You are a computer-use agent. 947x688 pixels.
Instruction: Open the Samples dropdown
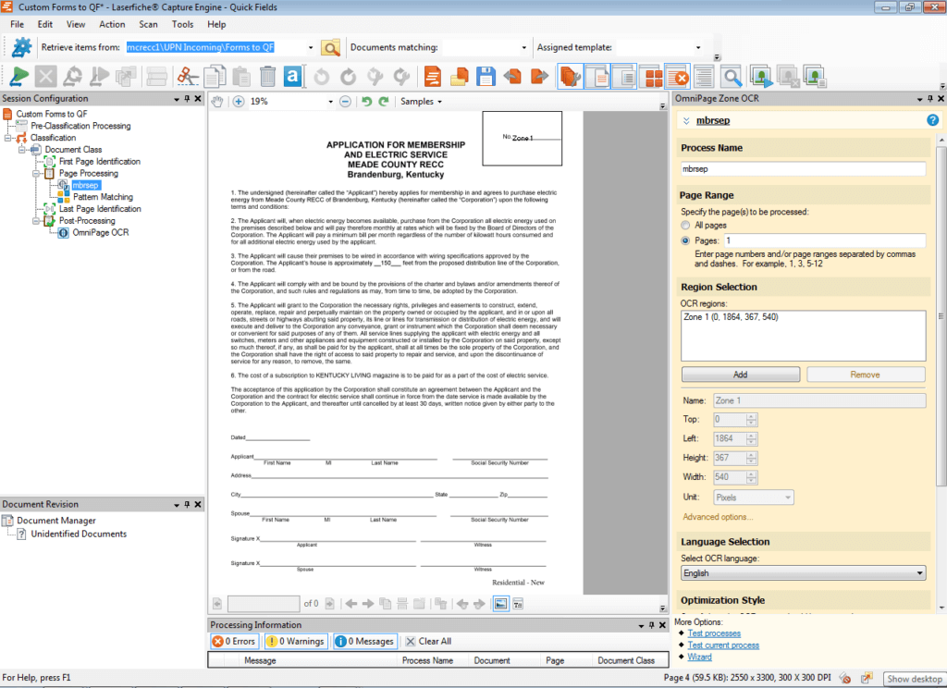[x=421, y=102]
